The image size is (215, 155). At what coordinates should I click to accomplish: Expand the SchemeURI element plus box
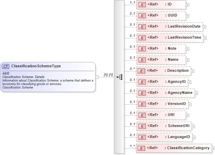pyautogui.click(x=193, y=126)
